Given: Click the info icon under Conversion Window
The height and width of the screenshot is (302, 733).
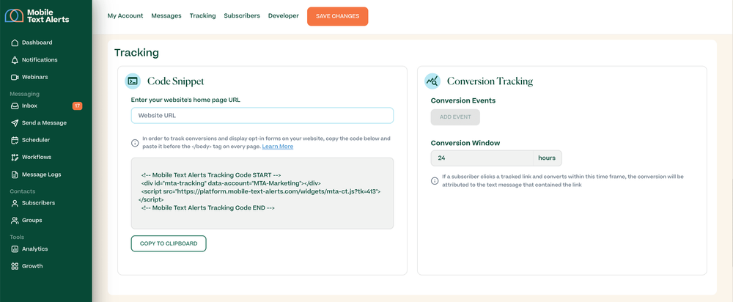Looking at the screenshot, I should click(x=435, y=181).
